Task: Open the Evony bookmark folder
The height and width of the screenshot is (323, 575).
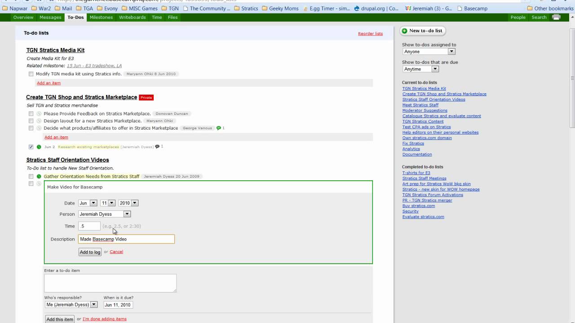Action: pos(107,8)
